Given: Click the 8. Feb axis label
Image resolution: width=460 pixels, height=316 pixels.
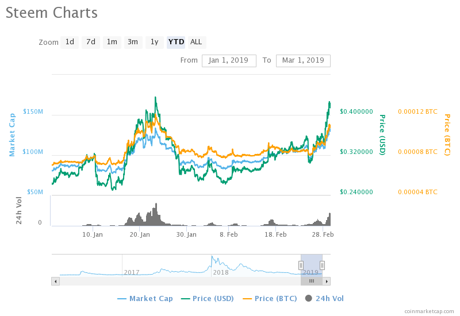Looking at the screenshot, I should click(x=228, y=234).
